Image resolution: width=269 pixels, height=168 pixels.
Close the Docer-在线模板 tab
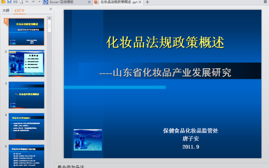(x=89, y=2)
